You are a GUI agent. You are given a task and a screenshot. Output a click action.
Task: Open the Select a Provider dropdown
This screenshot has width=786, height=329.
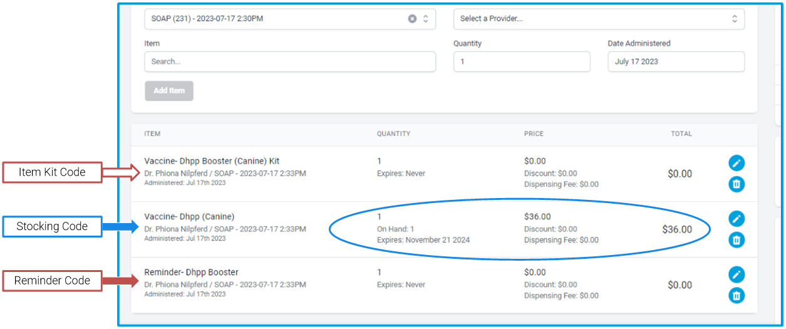599,19
